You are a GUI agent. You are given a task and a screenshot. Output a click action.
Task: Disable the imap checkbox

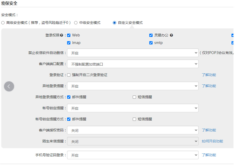pyautogui.click(x=69, y=43)
